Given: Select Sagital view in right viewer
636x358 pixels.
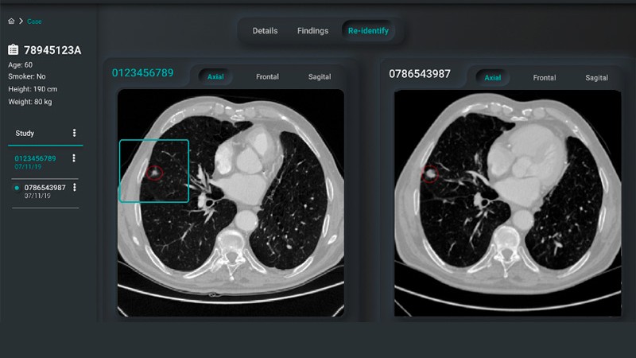Looking at the screenshot, I should point(596,78).
